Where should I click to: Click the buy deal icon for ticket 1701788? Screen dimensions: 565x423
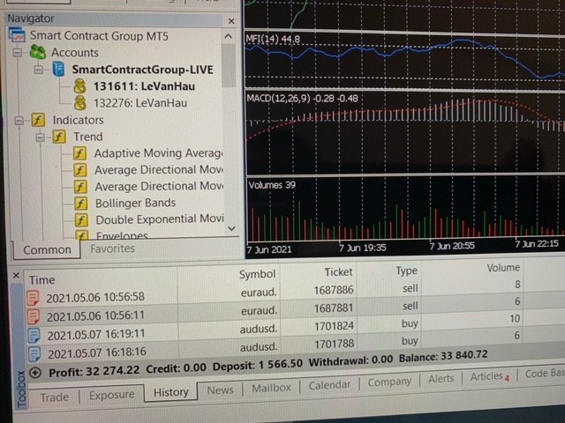[x=34, y=353]
